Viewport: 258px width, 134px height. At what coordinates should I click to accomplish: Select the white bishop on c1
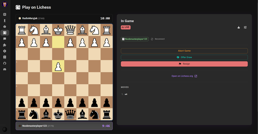83,30
